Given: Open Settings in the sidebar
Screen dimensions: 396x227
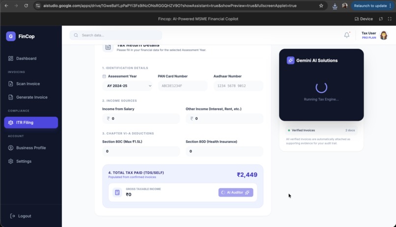Looking at the screenshot, I should click(x=24, y=161).
